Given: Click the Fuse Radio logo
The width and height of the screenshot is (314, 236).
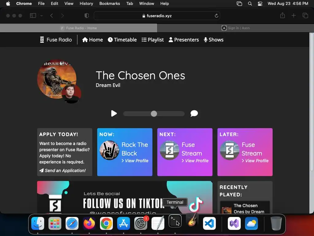Looking at the screenshot, I should pyautogui.click(x=56, y=40).
